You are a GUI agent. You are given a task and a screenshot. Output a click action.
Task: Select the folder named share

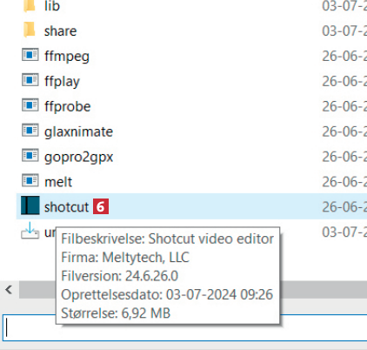(x=60, y=31)
